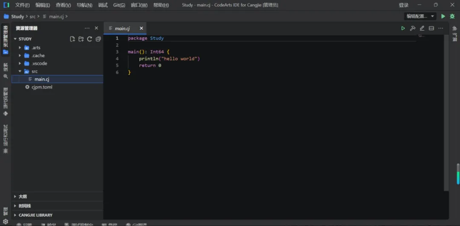This screenshot has width=460, height=226.
Task: Expand the .arts folder
Action: (20, 48)
